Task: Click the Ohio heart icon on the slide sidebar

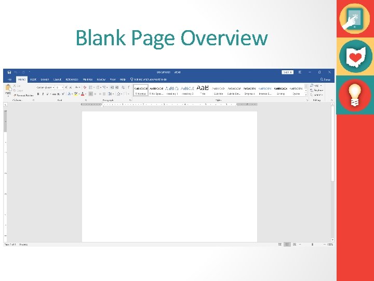Action: pyautogui.click(x=356, y=57)
